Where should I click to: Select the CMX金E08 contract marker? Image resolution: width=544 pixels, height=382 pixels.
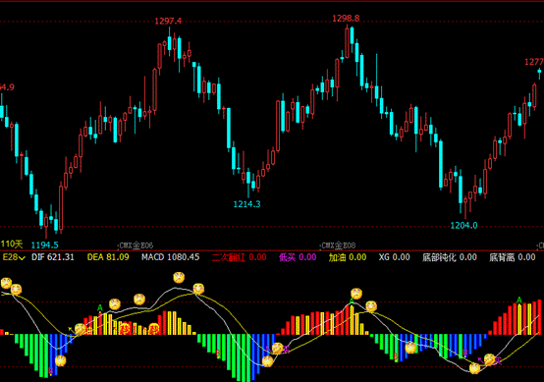point(338,246)
